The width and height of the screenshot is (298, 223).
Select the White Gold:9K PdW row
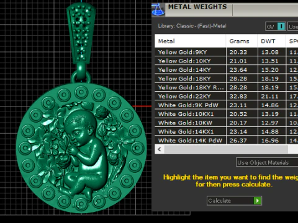coord(227,105)
